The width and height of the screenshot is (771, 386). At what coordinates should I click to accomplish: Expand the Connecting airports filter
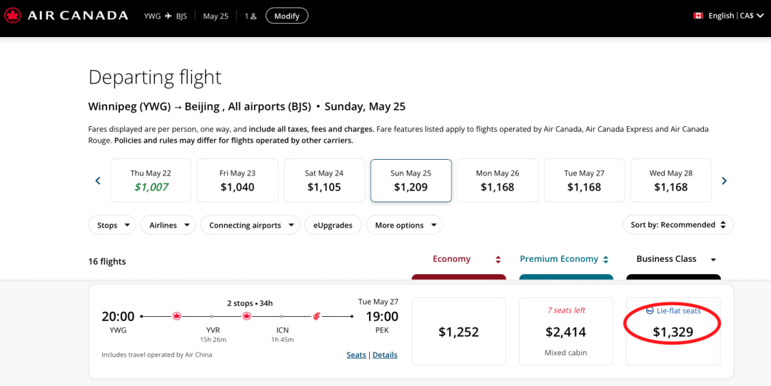[x=250, y=225]
